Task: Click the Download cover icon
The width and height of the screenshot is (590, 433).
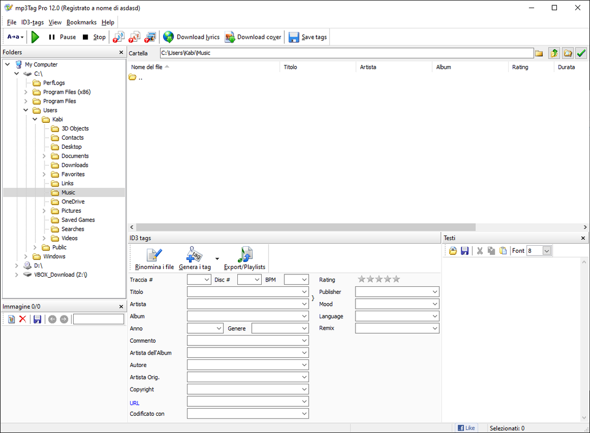Action: [230, 37]
